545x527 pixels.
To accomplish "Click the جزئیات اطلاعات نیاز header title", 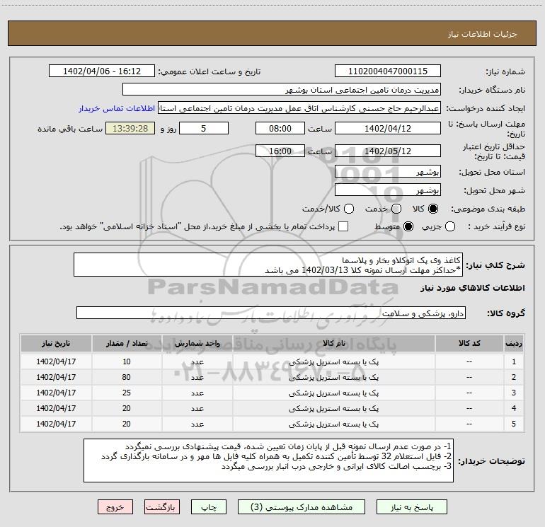I will [x=483, y=34].
